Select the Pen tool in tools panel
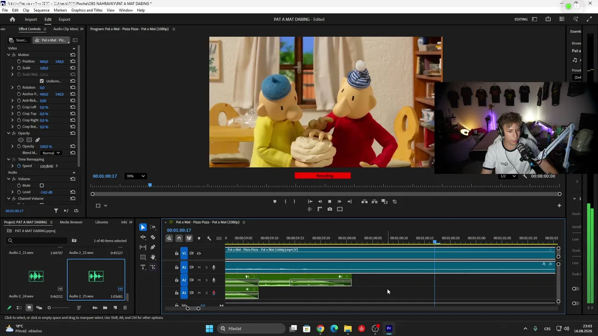The image size is (598, 336). pos(153,247)
